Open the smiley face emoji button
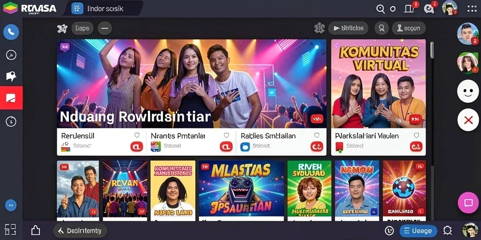The width and height of the screenshot is (481, 240). [468, 91]
